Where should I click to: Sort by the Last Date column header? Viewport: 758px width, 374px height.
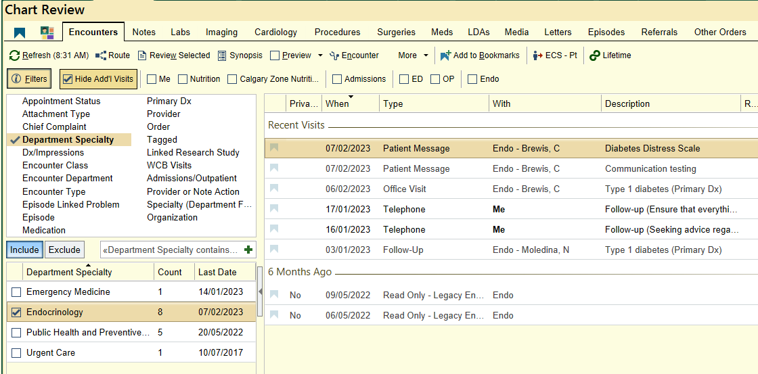[x=225, y=272]
